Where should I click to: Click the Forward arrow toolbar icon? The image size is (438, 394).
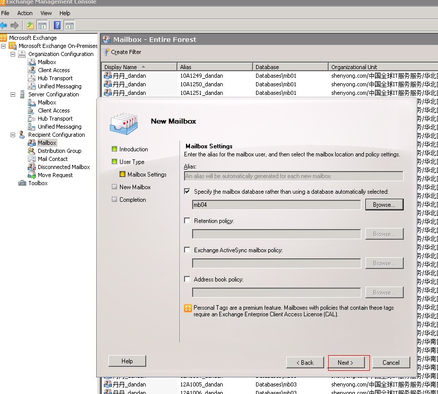click(x=15, y=25)
